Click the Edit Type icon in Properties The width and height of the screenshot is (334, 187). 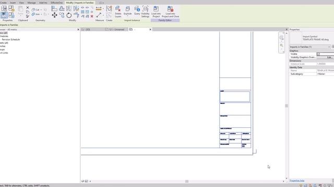(333, 47)
